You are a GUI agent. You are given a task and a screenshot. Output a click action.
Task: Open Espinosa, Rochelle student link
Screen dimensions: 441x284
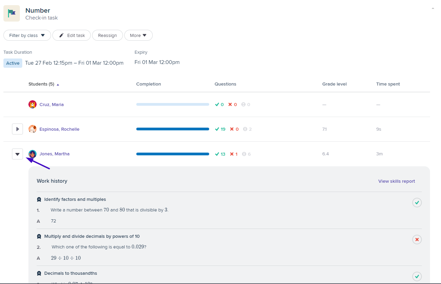coord(59,129)
